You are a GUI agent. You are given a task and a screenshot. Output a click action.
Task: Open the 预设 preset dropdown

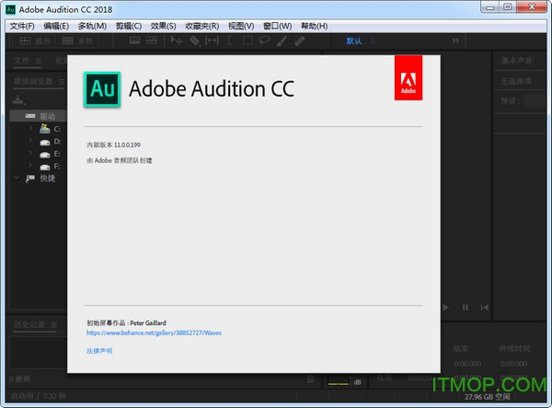coord(535,101)
